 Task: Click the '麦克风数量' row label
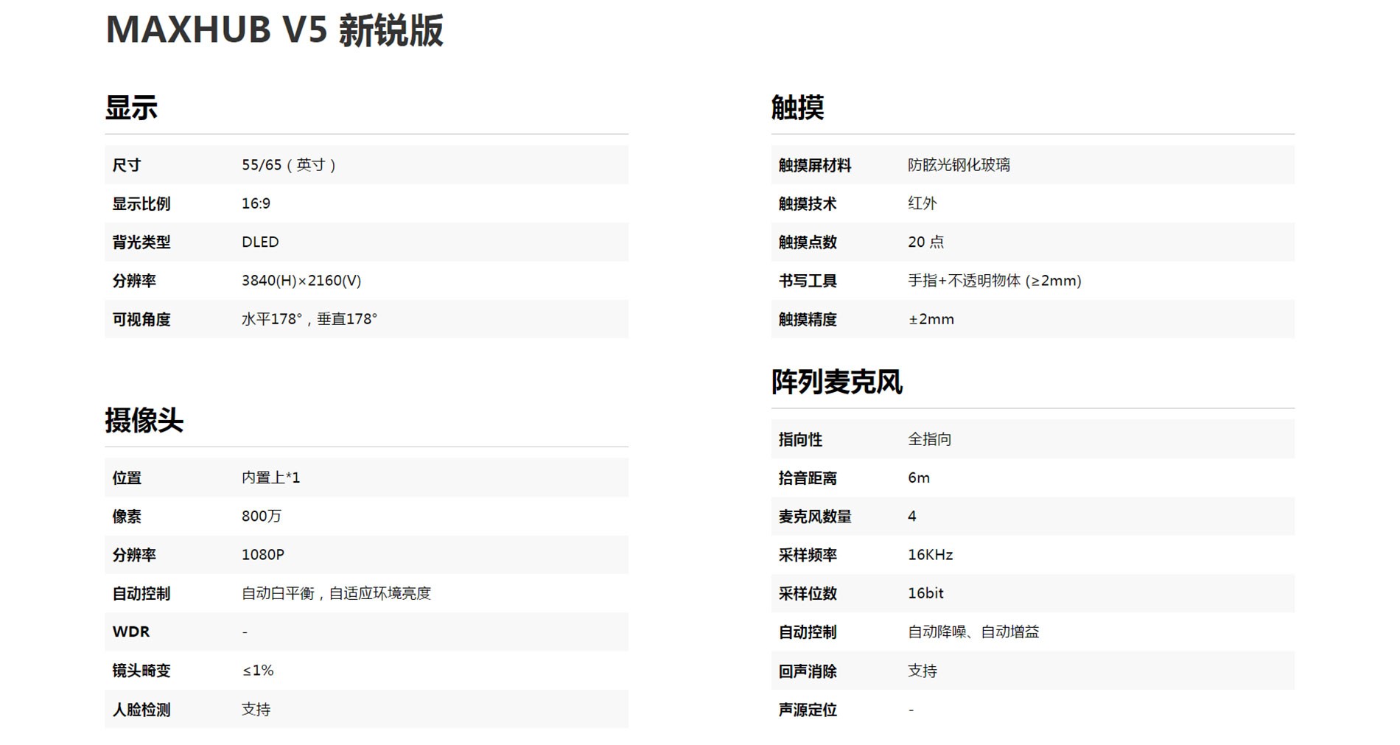click(x=815, y=517)
